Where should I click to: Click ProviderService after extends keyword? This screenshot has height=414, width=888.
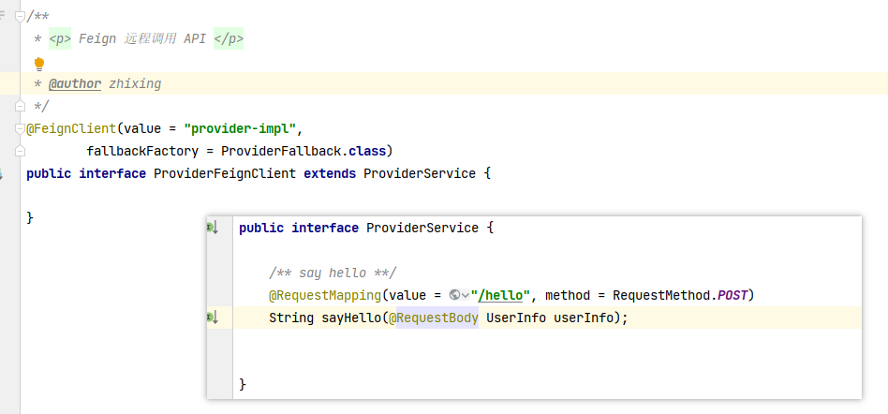click(420, 173)
